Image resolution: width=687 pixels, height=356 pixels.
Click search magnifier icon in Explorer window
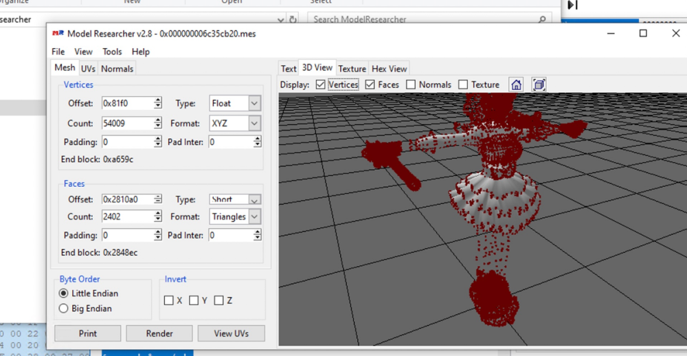pos(543,20)
